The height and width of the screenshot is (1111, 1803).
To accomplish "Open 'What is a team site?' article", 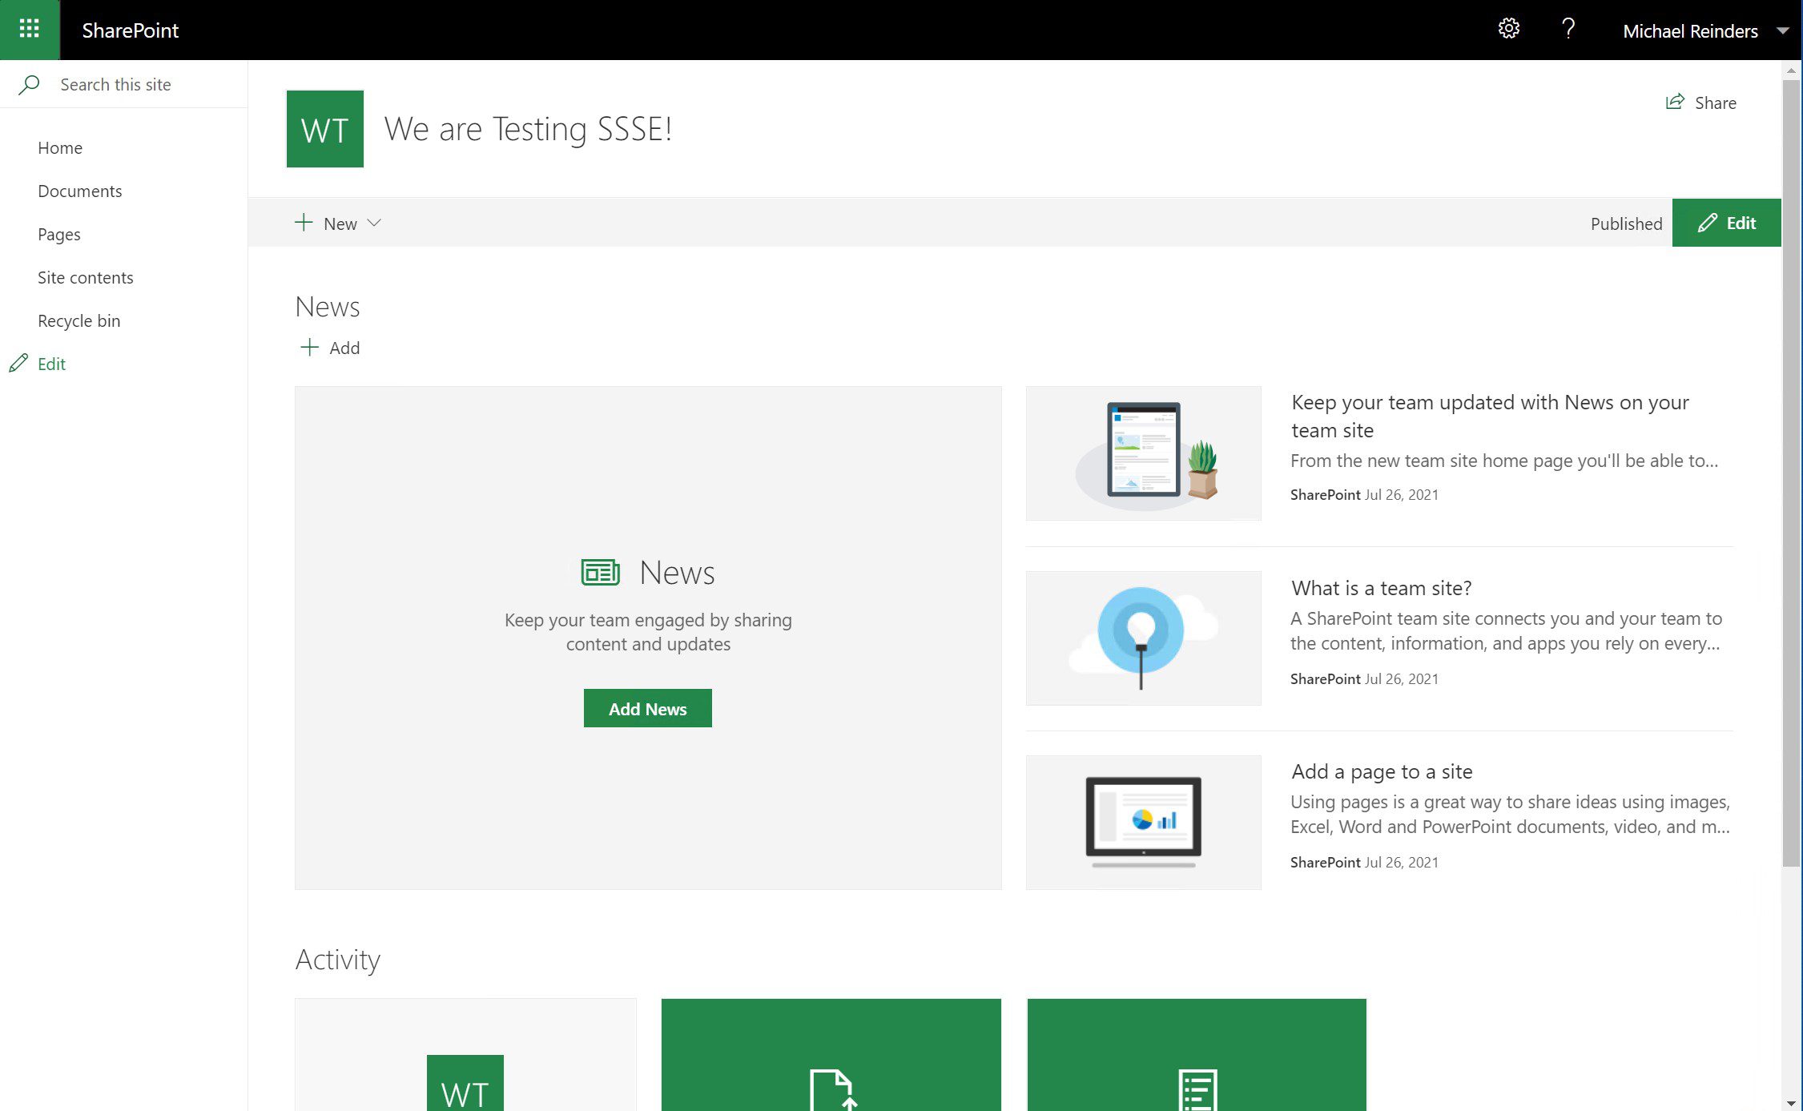I will pos(1382,588).
